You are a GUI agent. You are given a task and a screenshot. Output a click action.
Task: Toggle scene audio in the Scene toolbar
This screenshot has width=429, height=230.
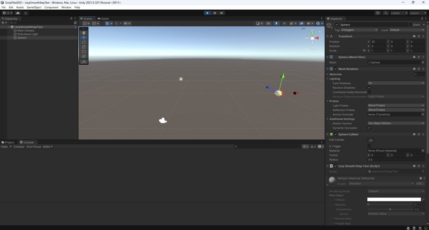pos(285,23)
